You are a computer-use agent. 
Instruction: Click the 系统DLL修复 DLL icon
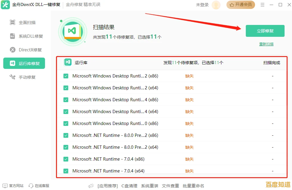[12, 36]
